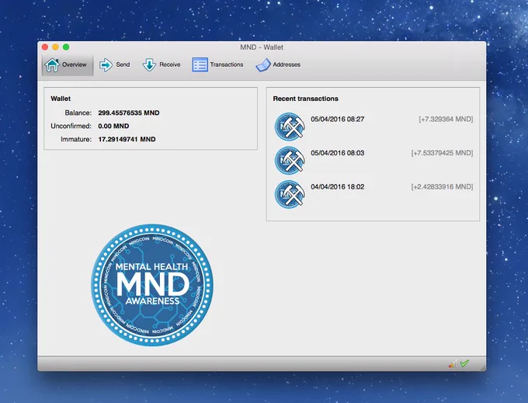
Task: Click mining icon for 04/04/2016 18:02 transaction
Action: pyautogui.click(x=290, y=194)
